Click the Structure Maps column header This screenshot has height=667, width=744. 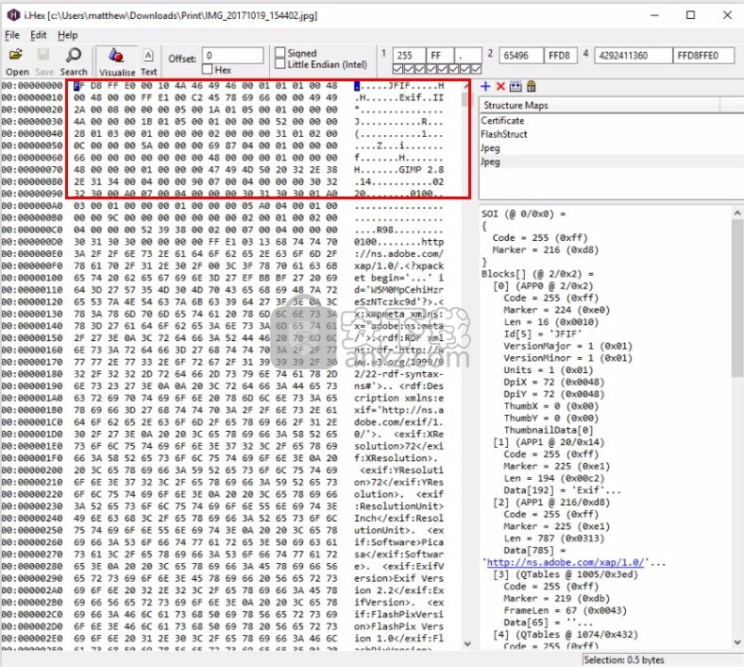[x=600, y=106]
